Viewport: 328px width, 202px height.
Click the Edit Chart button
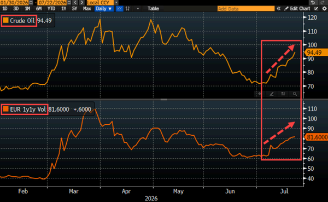point(297,9)
